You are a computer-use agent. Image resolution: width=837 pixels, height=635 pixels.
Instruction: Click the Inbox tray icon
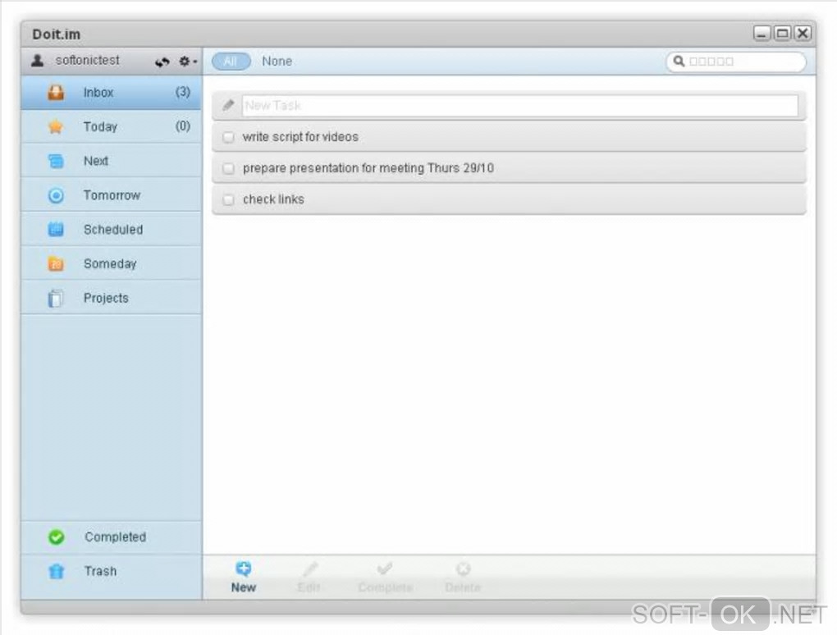(56, 93)
